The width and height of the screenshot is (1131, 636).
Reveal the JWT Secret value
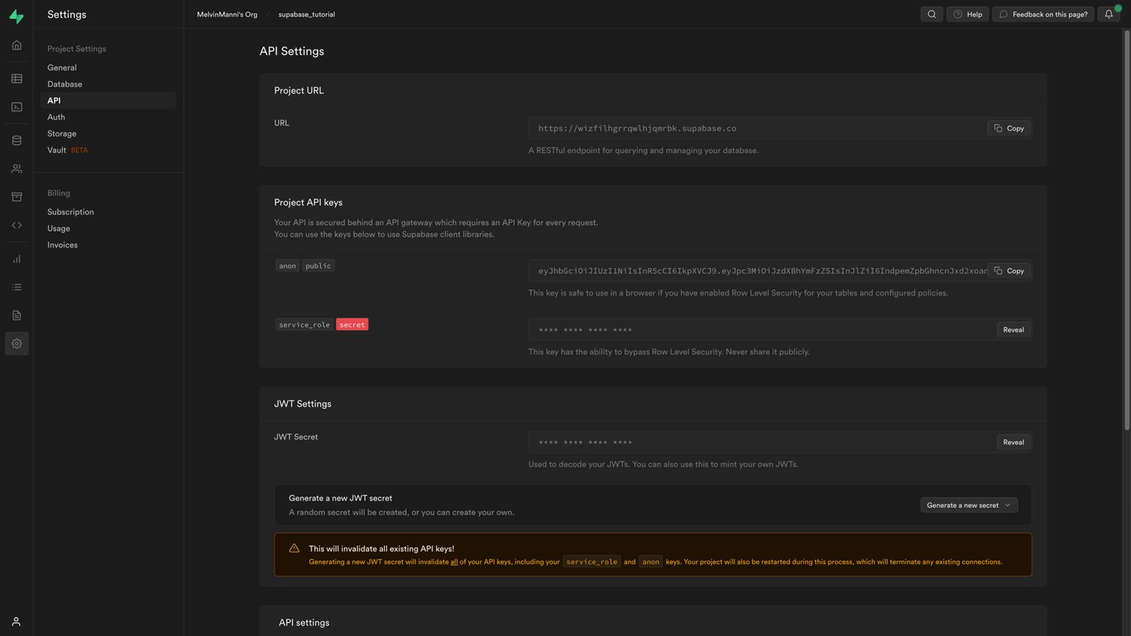coord(1013,442)
